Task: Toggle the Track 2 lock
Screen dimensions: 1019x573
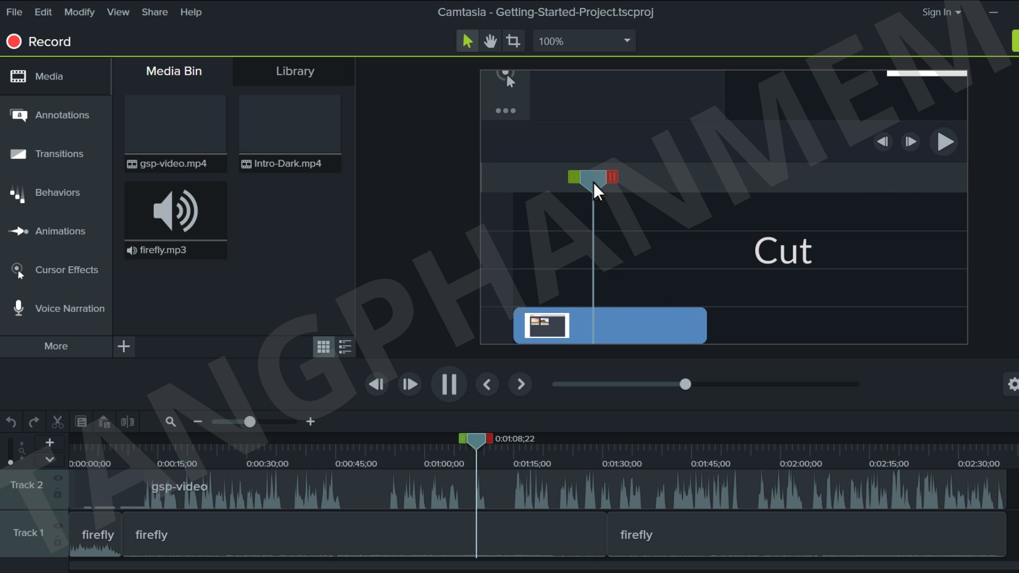Action: (57, 493)
